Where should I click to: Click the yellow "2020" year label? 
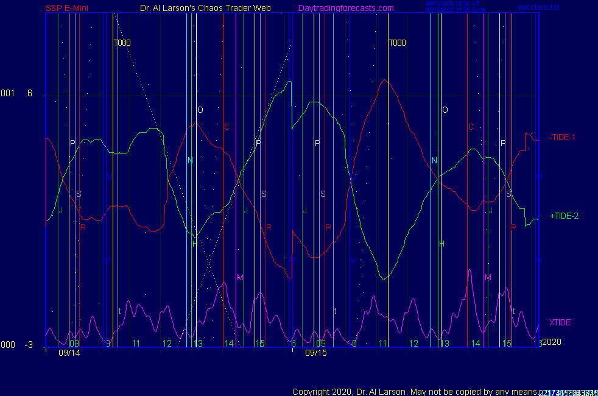pyautogui.click(x=552, y=342)
